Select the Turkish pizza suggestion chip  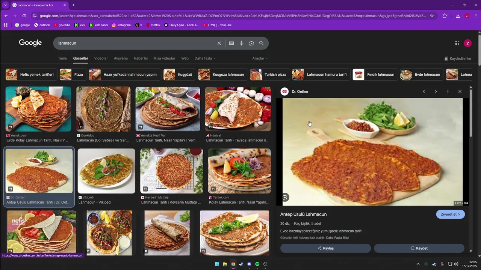tap(270, 75)
